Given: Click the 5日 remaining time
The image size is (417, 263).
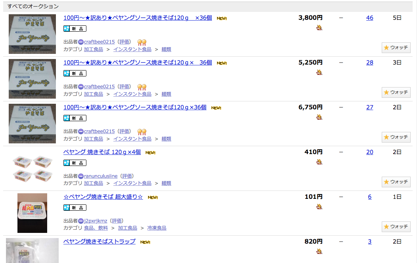Looking at the screenshot, I should [x=397, y=18].
